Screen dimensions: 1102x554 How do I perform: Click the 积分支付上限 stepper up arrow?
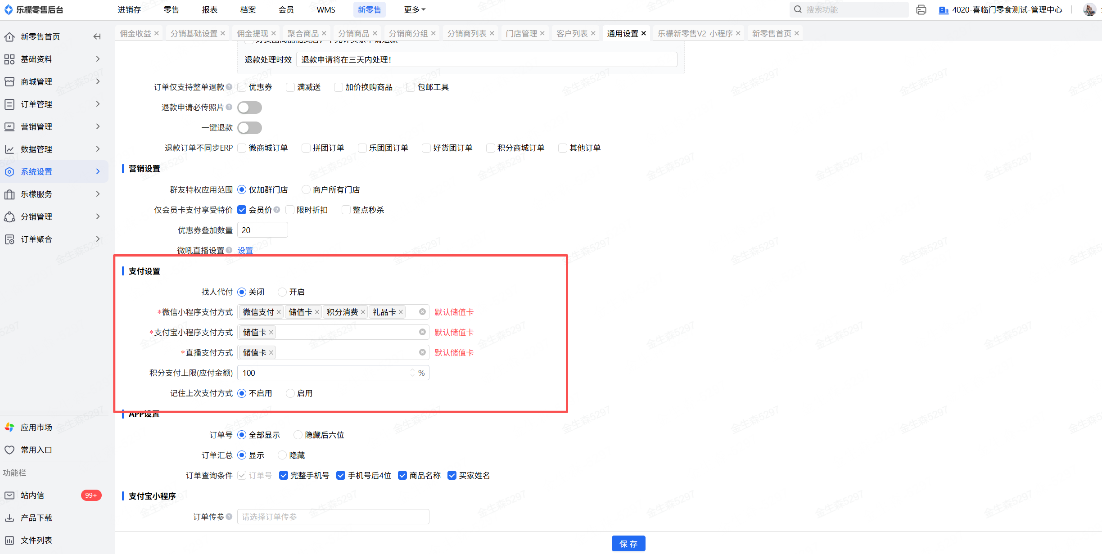tap(412, 370)
